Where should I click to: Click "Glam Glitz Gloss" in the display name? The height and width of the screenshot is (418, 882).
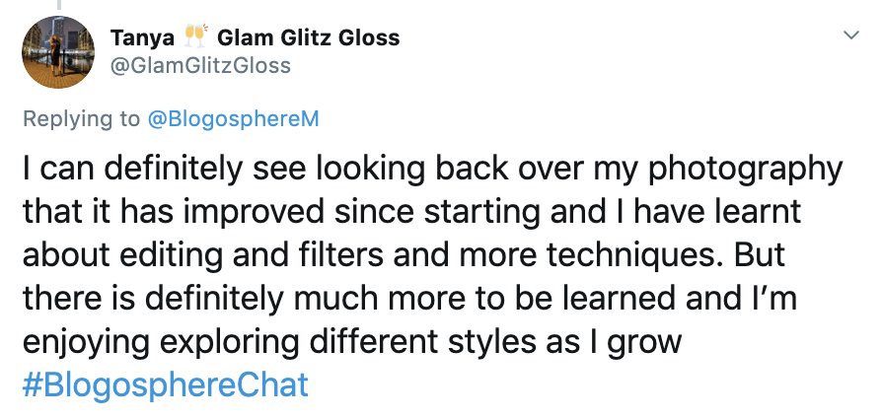coord(308,38)
